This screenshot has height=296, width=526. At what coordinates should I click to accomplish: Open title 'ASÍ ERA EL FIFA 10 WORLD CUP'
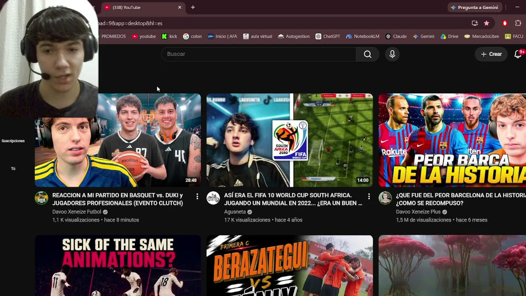pos(293,199)
